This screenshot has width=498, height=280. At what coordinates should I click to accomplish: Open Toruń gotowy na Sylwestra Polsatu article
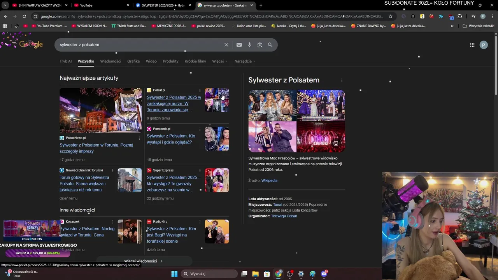pyautogui.click(x=84, y=184)
